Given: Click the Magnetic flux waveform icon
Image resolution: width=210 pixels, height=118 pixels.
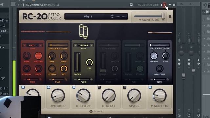Looking at the screenshot, I should (x=168, y=79).
